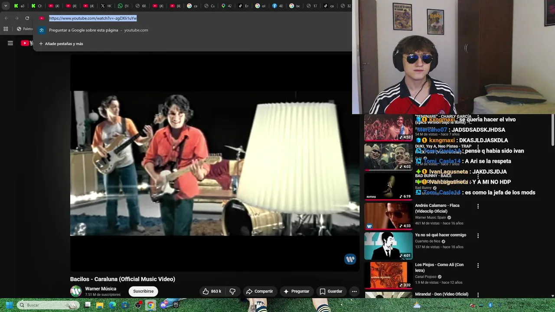The height and width of the screenshot is (312, 555).
Task: Open the Windows Start menu
Action: pos(8,305)
